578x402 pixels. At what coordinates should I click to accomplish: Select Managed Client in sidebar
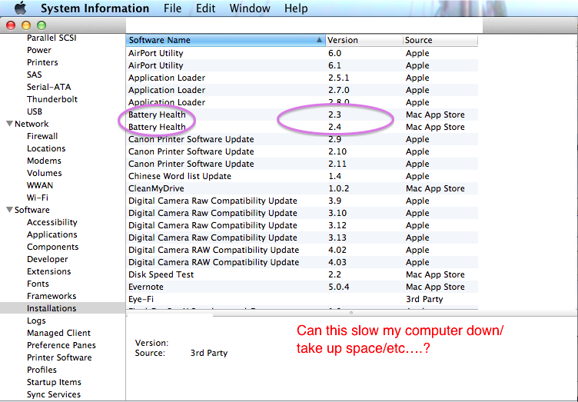coord(58,333)
